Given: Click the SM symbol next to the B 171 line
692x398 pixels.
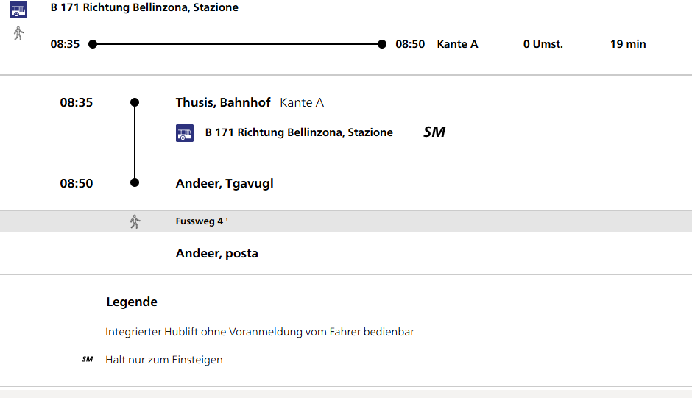Looking at the screenshot, I should click(x=434, y=132).
